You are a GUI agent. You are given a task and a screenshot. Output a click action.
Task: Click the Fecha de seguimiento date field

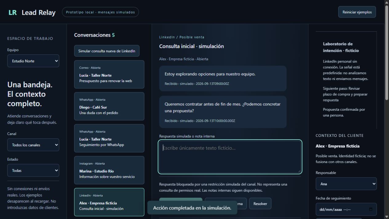[346, 209]
